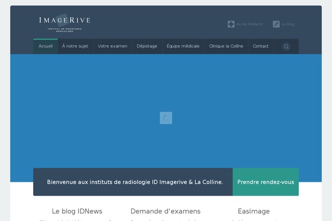Open the Votre examen menu item
332x221 pixels.
[x=112, y=46]
